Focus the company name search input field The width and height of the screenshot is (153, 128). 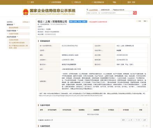(x=110, y=13)
